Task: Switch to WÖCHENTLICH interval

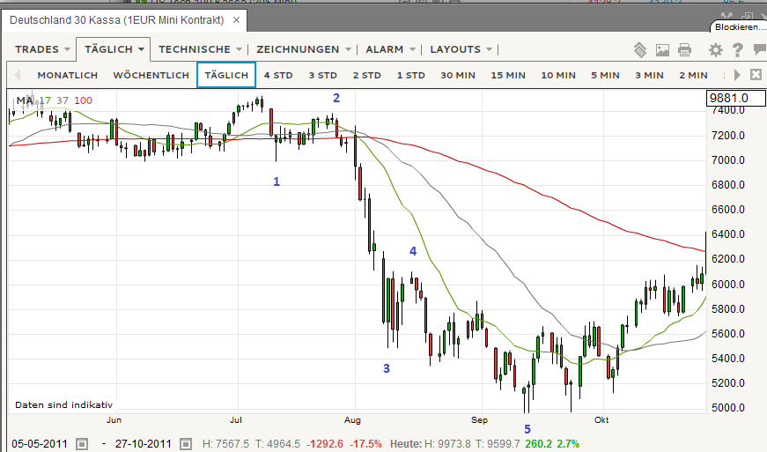Action: 151,75
